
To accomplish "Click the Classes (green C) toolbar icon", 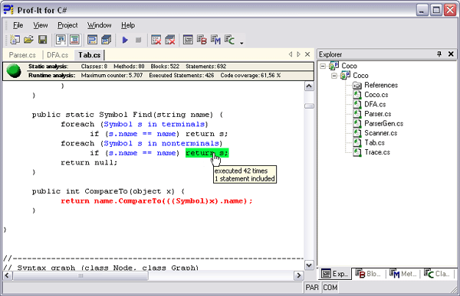I will click(229, 40).
